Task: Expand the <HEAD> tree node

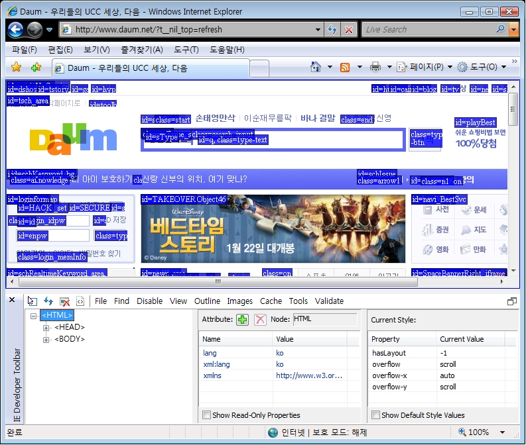Action: tap(46, 328)
